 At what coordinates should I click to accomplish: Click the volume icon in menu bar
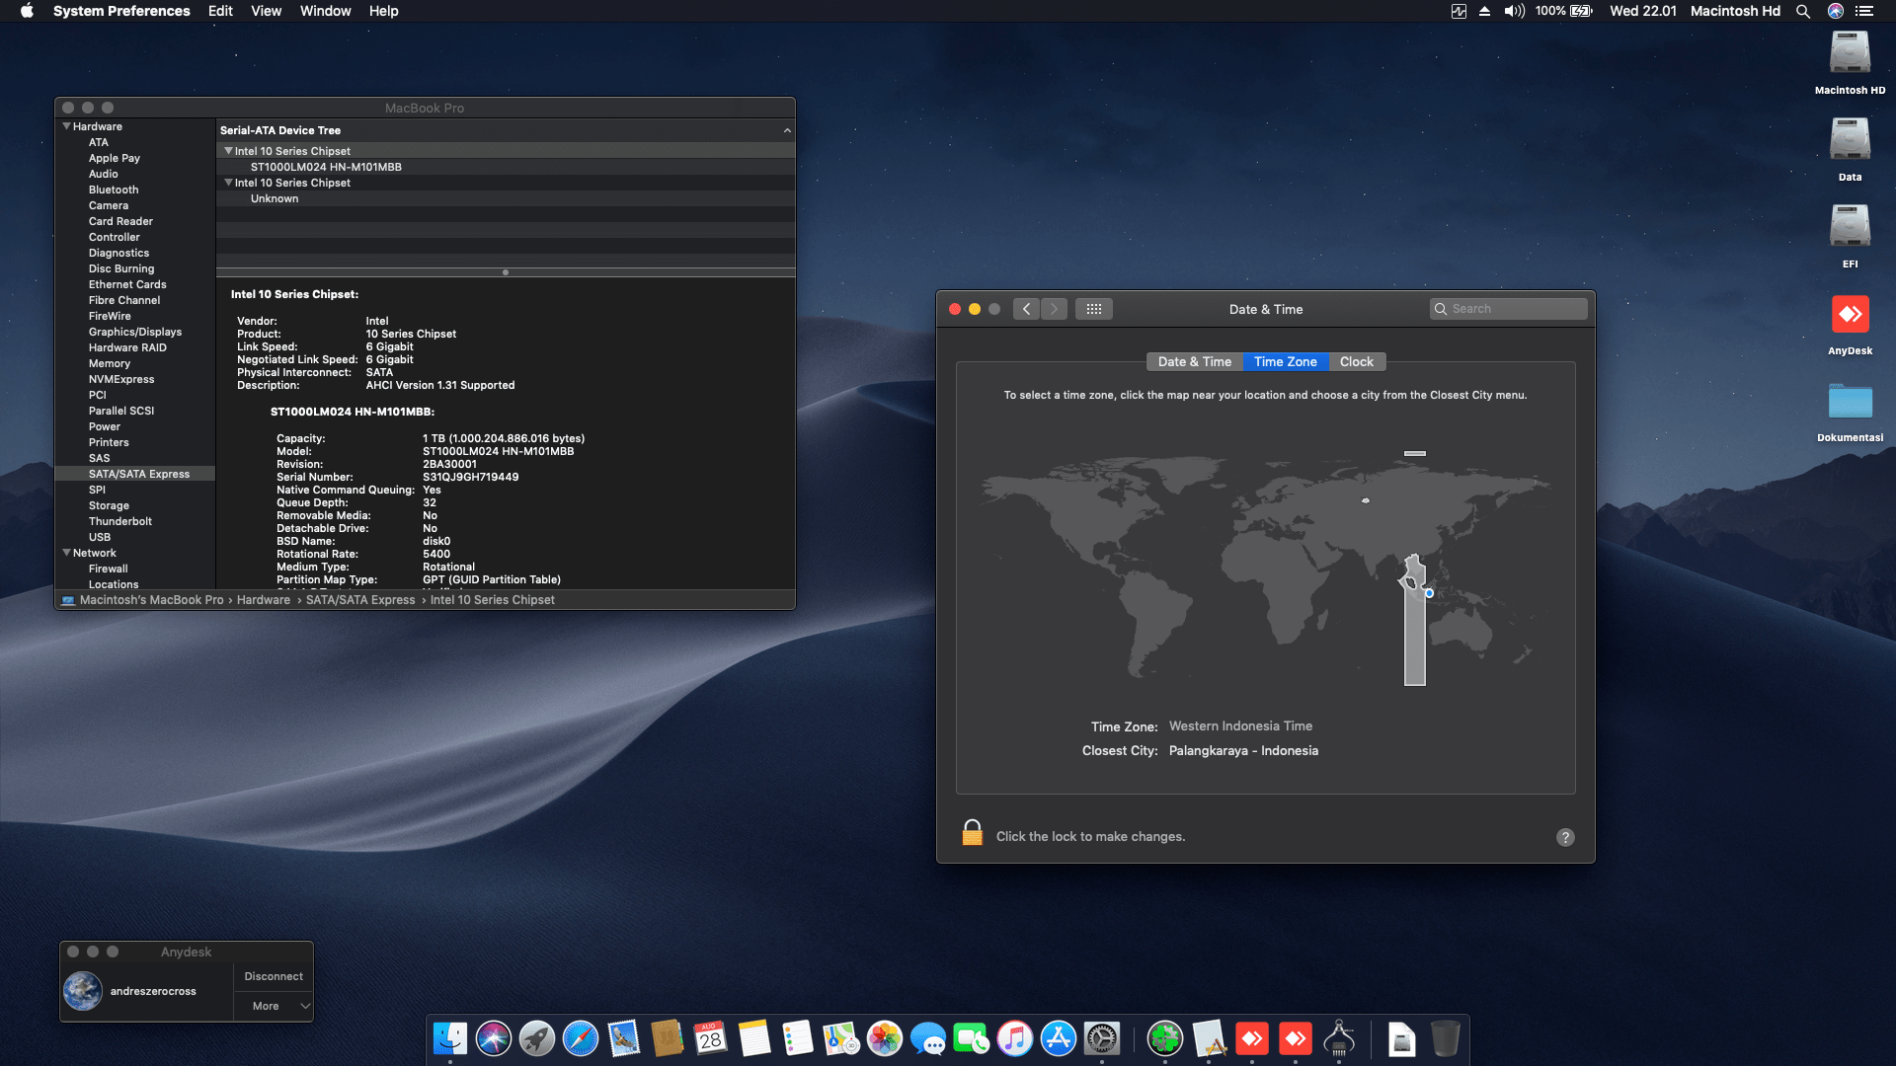tap(1514, 11)
